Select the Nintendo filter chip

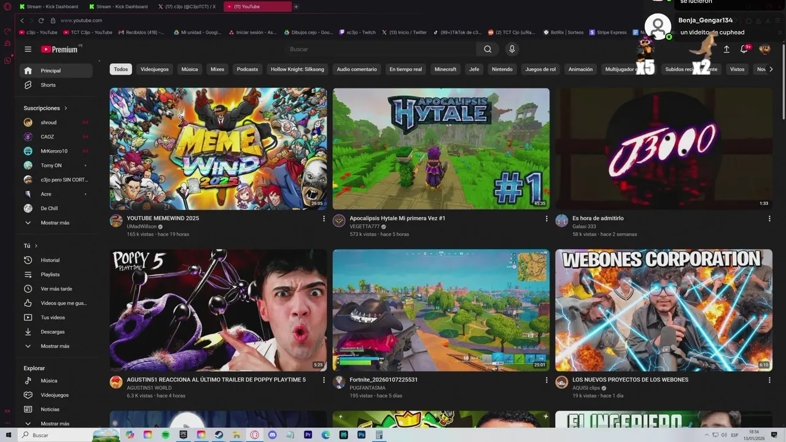[502, 69]
